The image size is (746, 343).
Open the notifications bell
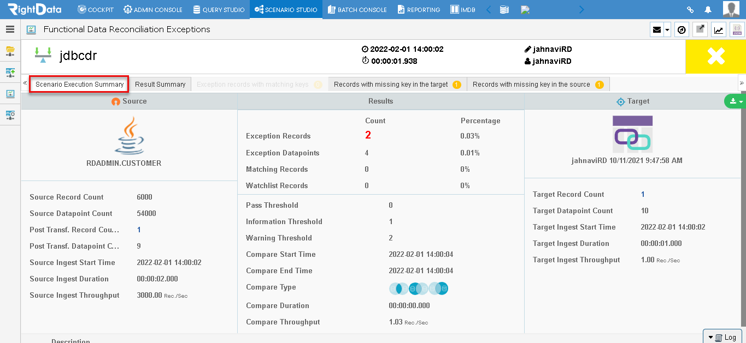(x=708, y=10)
